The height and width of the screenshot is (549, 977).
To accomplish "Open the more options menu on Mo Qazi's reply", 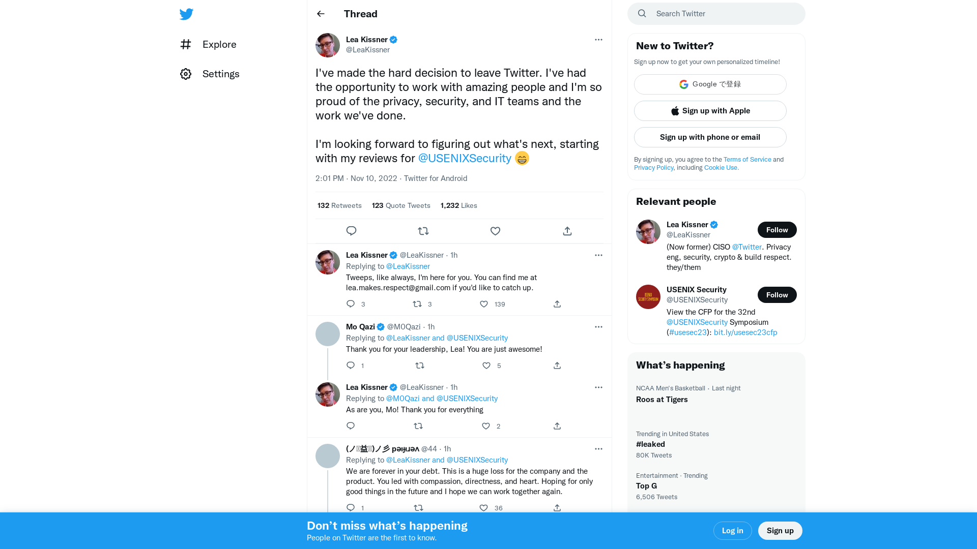I will click(x=598, y=327).
